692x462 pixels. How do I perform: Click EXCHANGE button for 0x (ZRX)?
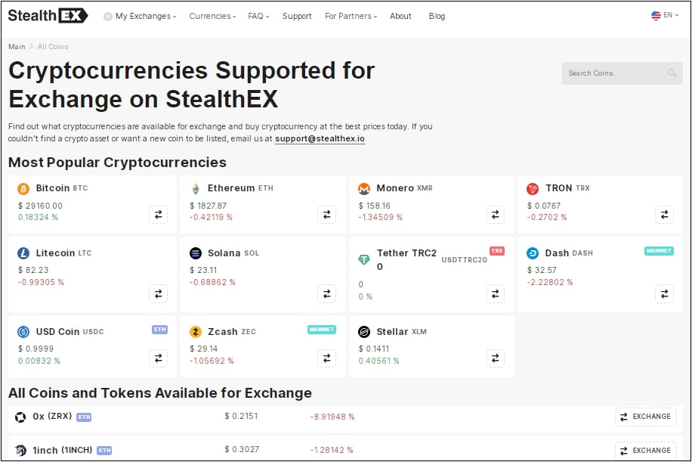coord(646,417)
